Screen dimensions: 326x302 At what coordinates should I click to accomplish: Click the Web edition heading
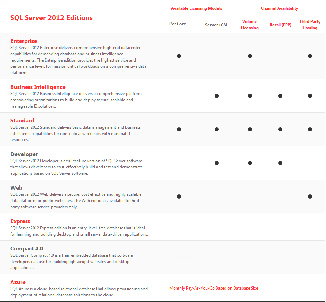pos(16,187)
